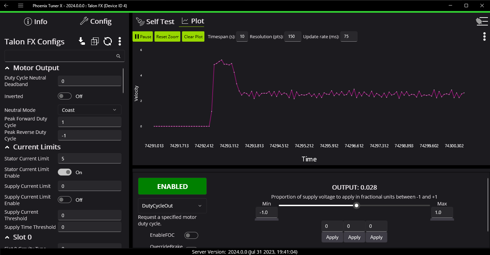Click the Server Version status text

[x=245, y=252]
